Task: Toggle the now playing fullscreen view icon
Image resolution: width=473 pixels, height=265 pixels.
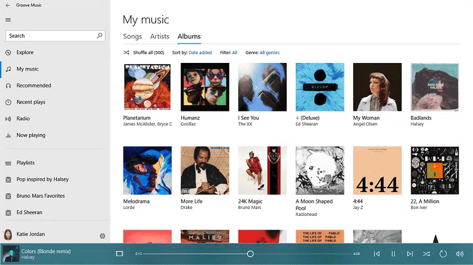Action: click(x=119, y=254)
